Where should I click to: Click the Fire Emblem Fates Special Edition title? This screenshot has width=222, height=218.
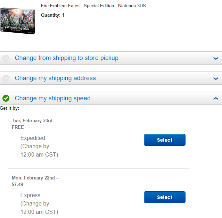(x=93, y=6)
